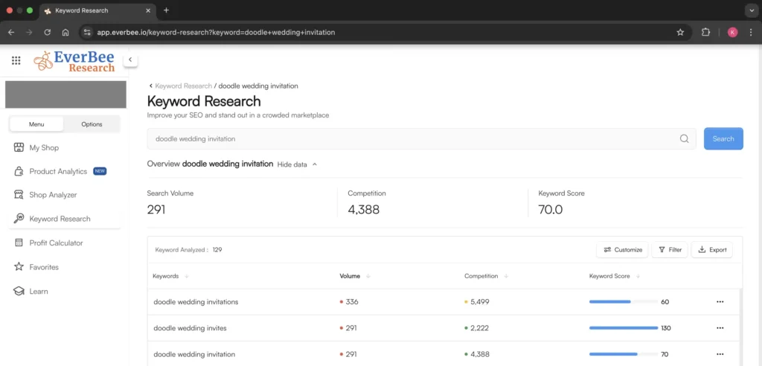
Task: Open Keyword Research in sidebar
Action: click(64, 219)
